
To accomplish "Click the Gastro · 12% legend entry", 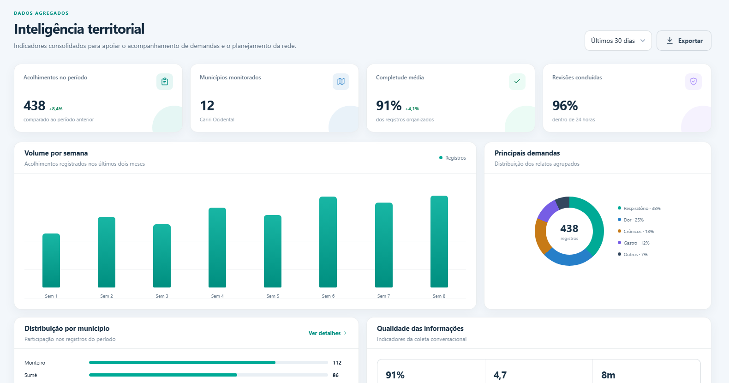I will pyautogui.click(x=633, y=243).
